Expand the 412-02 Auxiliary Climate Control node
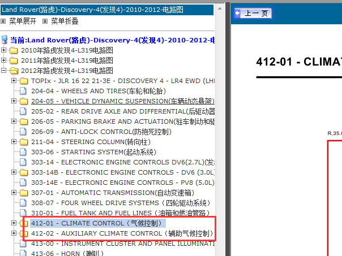 click(14, 233)
